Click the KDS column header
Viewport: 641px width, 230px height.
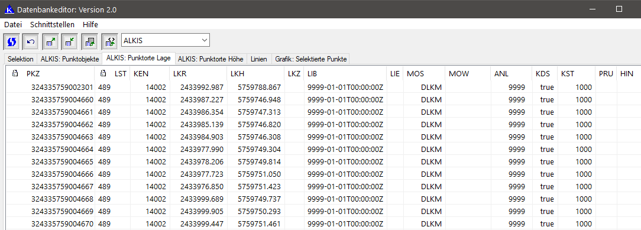543,74
